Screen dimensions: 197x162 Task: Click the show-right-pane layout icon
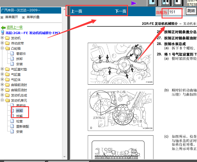[178, 3]
